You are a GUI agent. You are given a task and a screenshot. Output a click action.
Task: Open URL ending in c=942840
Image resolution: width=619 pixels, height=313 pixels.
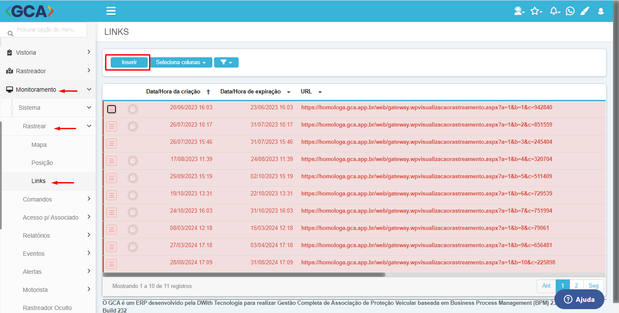[426, 107]
